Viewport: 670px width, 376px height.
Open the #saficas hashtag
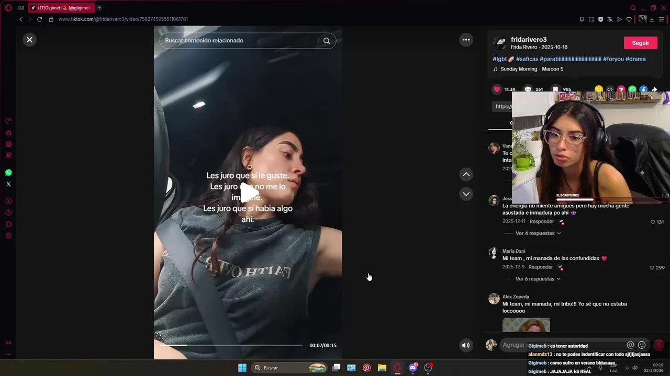click(x=527, y=59)
